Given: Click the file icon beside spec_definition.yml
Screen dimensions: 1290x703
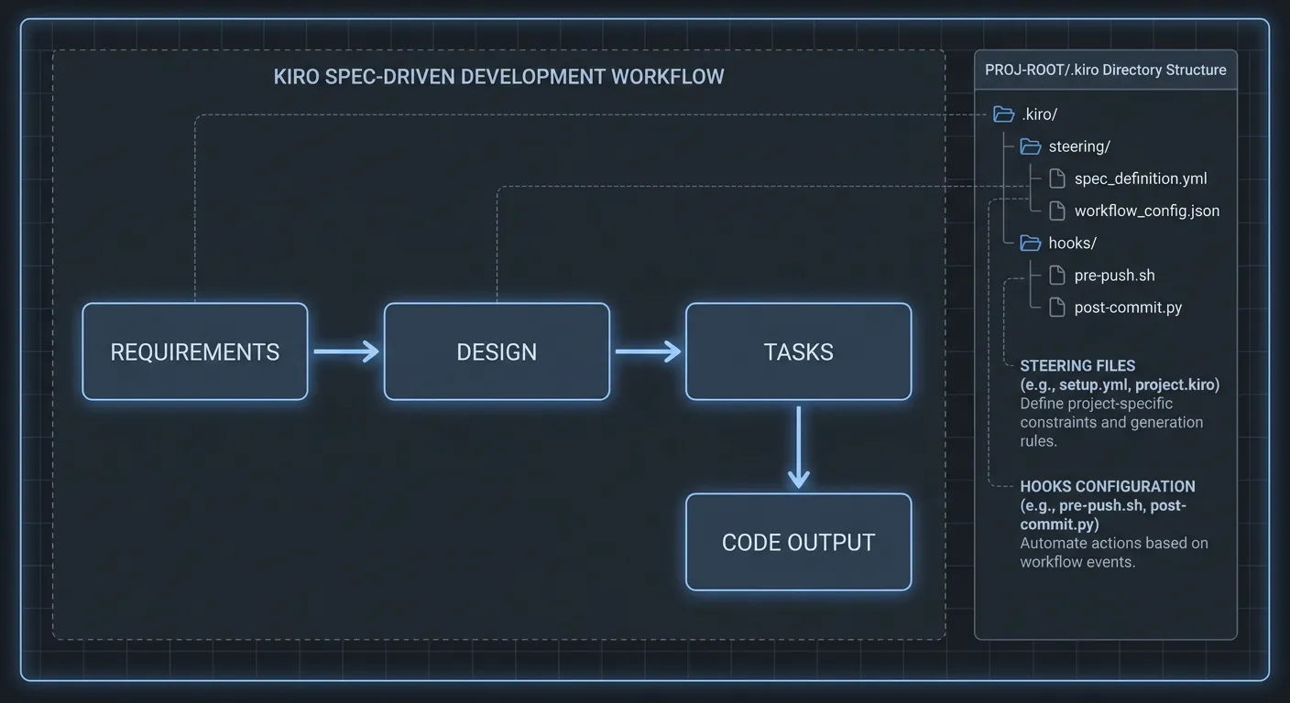Looking at the screenshot, I should tap(1057, 178).
